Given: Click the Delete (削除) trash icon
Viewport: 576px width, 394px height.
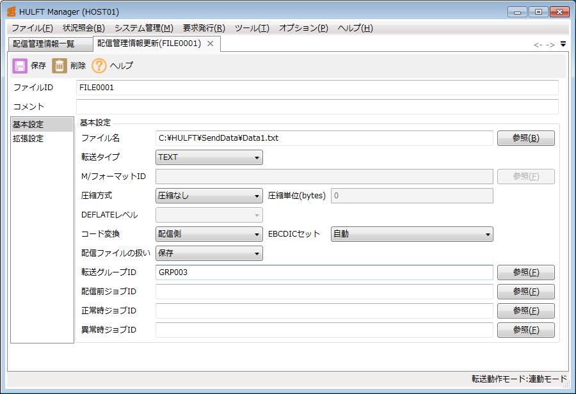Looking at the screenshot, I should tap(59, 66).
